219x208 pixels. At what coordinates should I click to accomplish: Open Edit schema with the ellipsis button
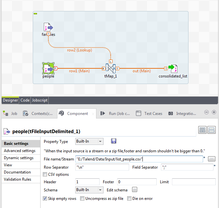[x=135, y=190]
